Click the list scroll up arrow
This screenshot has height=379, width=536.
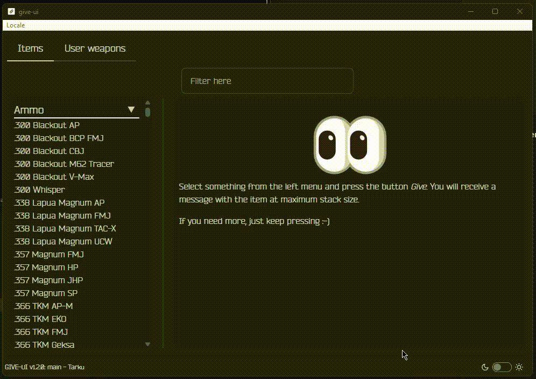pyautogui.click(x=147, y=103)
